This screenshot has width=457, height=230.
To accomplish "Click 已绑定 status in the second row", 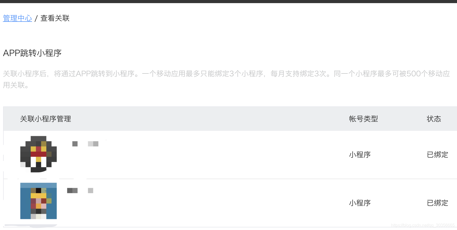I will pos(437,203).
